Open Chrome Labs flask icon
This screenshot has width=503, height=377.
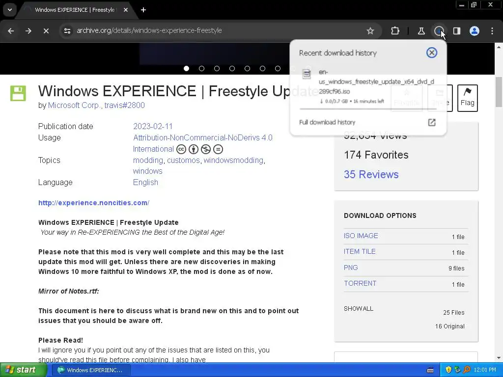coord(421,31)
